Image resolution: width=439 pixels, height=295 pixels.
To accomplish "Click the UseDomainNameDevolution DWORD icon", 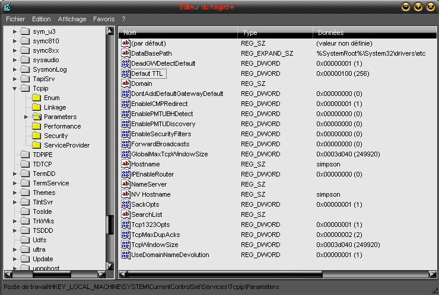I will [x=125, y=255].
